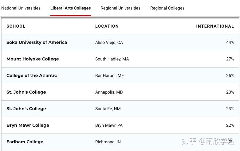Switch to the National Universities tab
This screenshot has width=240, height=151.
click(x=21, y=8)
